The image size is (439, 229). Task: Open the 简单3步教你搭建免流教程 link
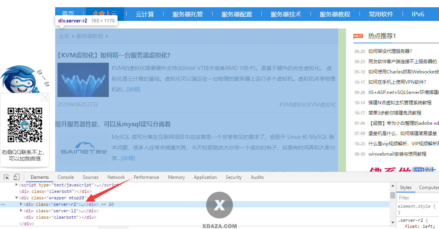point(395,113)
